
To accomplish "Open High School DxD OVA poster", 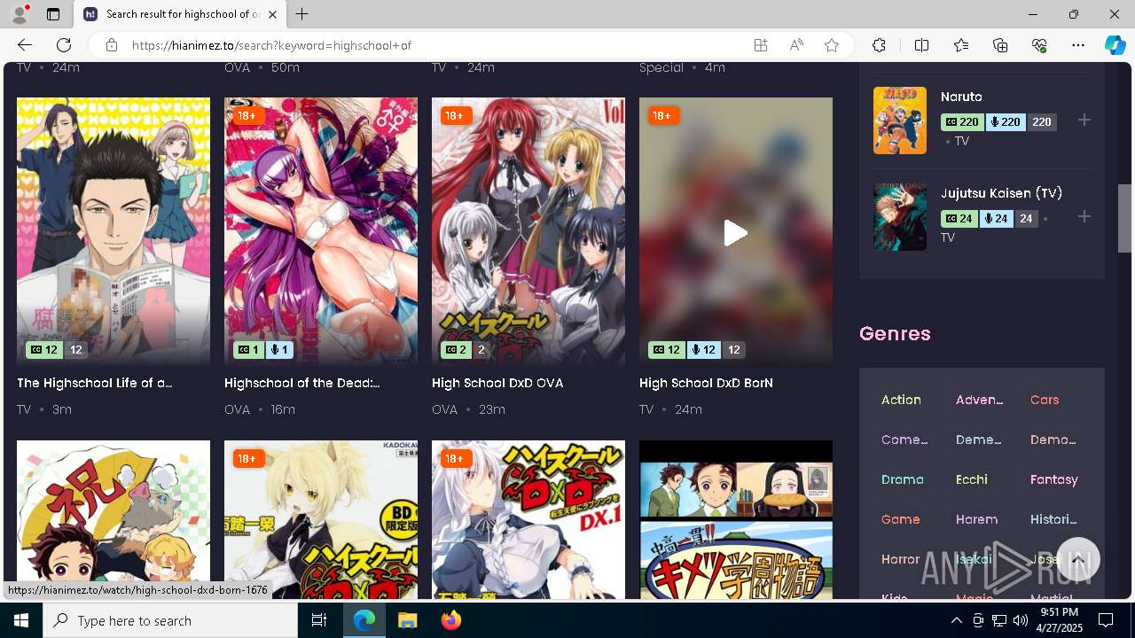I will point(528,232).
